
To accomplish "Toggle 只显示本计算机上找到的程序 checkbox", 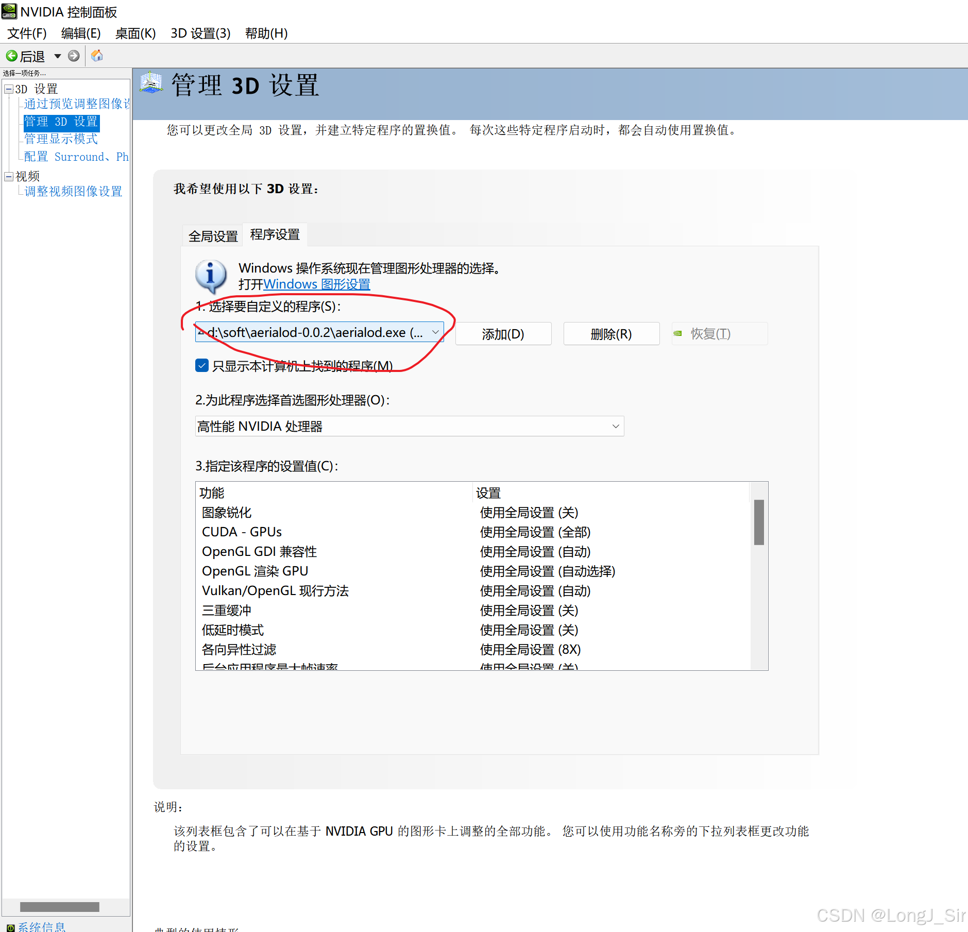I will (202, 366).
